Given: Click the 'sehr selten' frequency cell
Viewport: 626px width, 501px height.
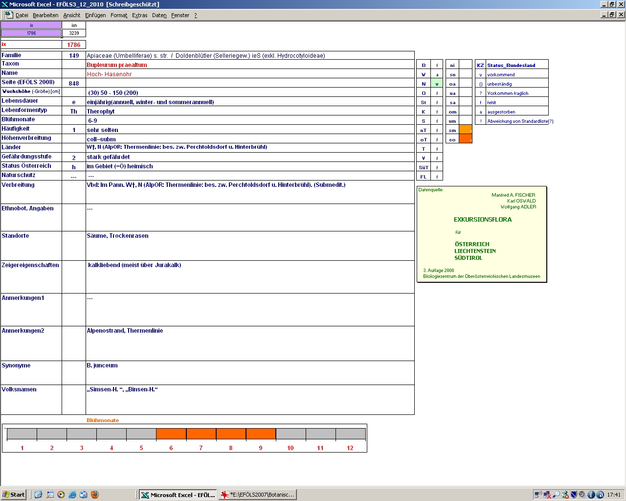Looking at the screenshot, I should click(x=250, y=130).
